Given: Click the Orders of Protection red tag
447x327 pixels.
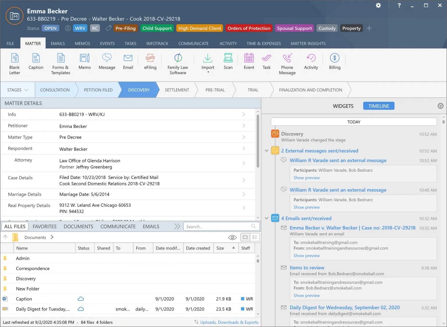Looking at the screenshot, I should [249, 28].
